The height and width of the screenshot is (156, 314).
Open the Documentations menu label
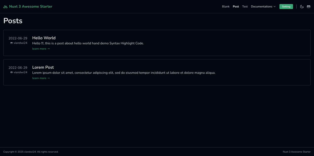262,7
